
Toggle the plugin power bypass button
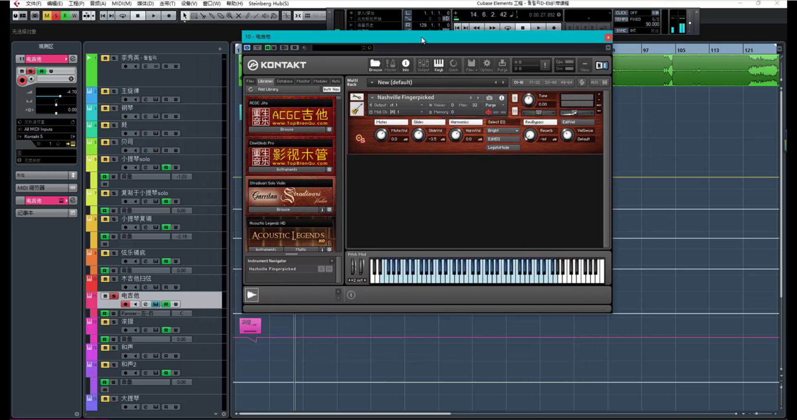(247, 48)
